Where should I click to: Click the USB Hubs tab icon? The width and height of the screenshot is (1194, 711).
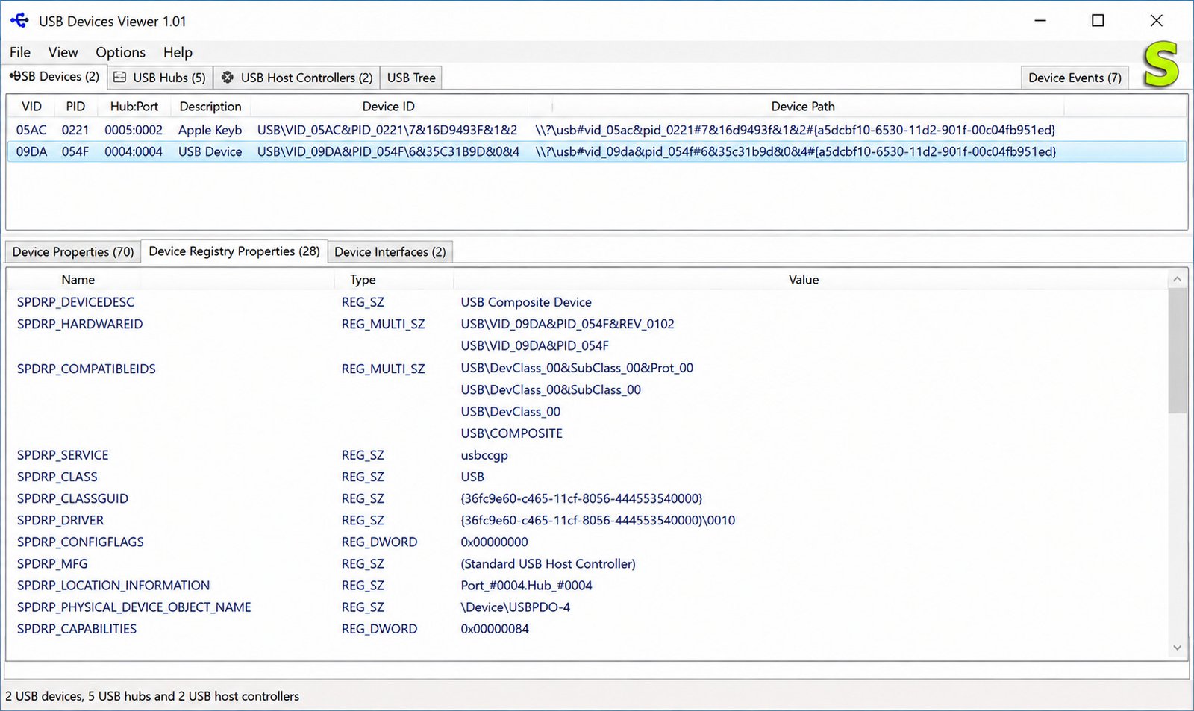(x=119, y=78)
